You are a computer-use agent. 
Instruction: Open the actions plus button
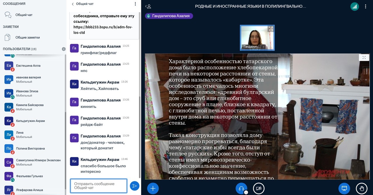(153, 188)
